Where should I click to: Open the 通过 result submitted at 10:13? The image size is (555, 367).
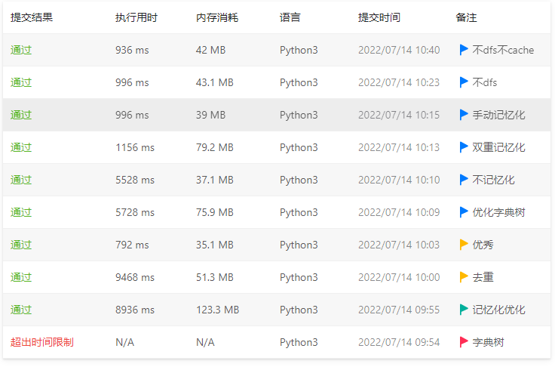(21, 147)
